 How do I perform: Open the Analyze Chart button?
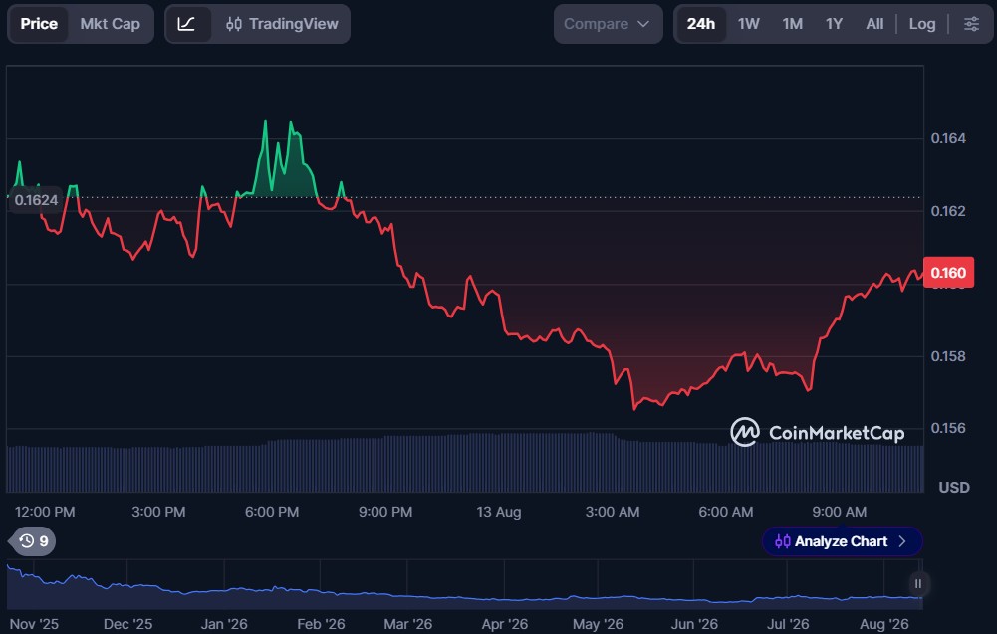[842, 541]
